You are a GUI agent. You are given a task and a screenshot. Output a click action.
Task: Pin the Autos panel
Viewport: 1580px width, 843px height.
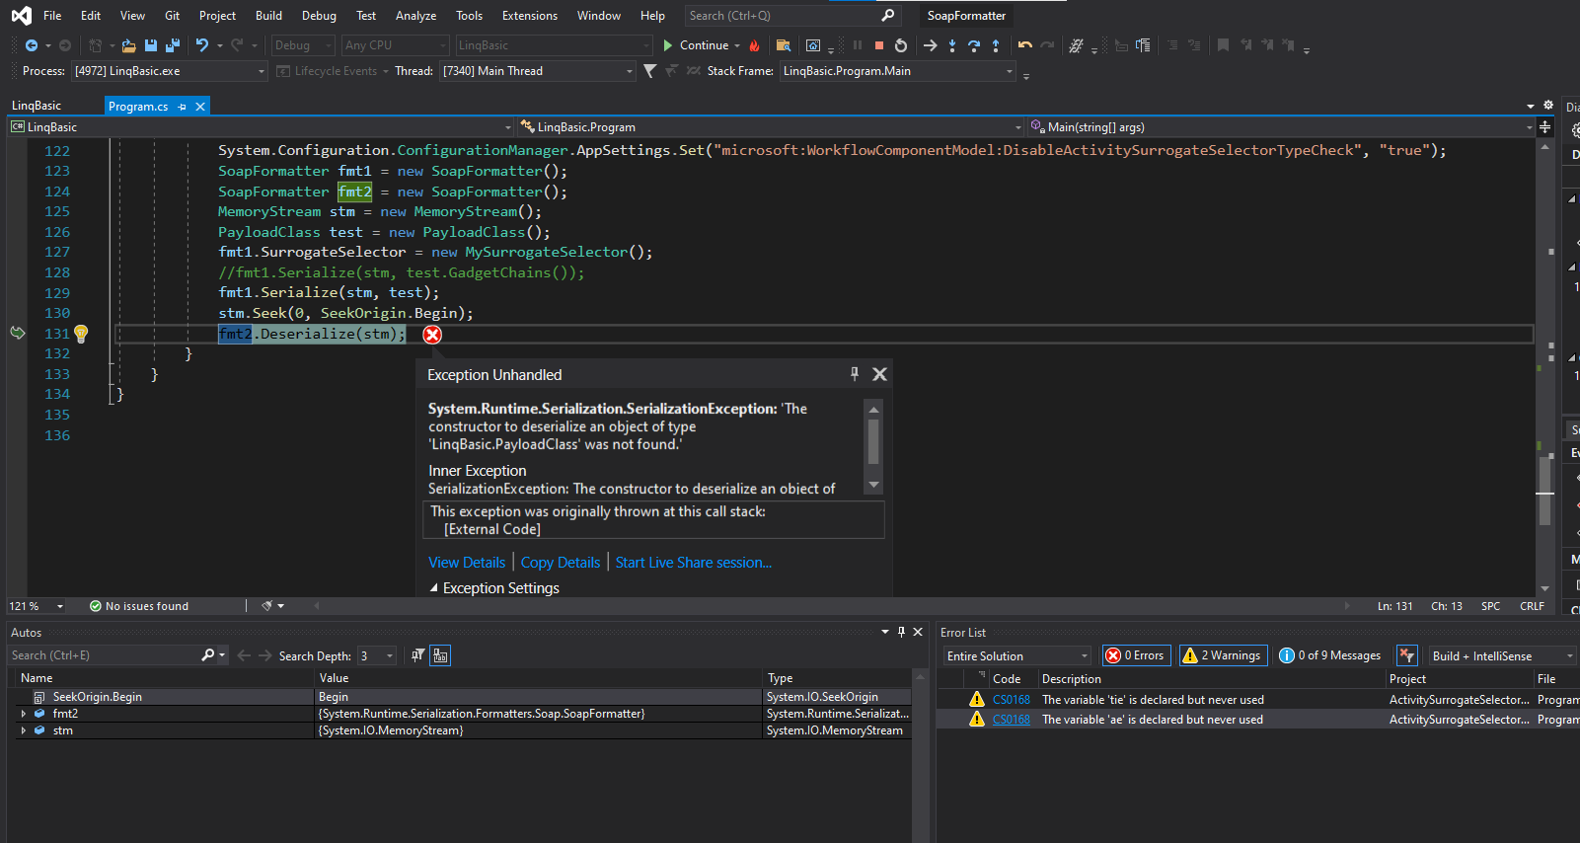pos(901,632)
